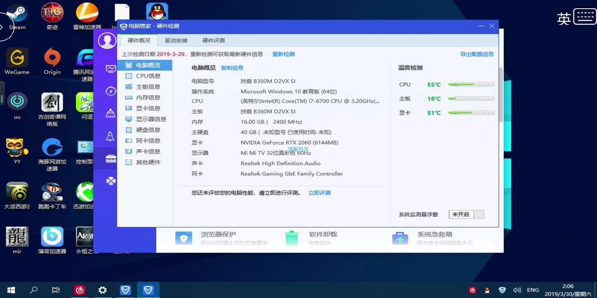This screenshot has width=597, height=298.
Task: Launch YY desktop shortcut
Action: [x=17, y=151]
